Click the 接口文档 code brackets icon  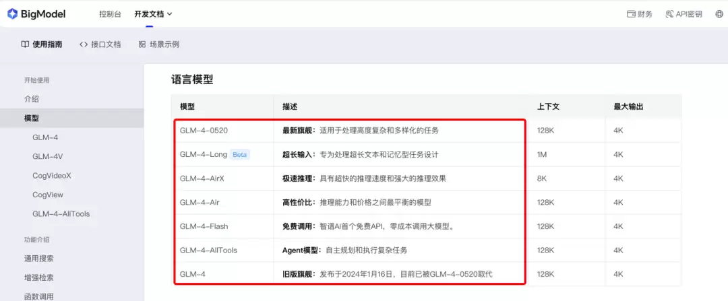[84, 44]
